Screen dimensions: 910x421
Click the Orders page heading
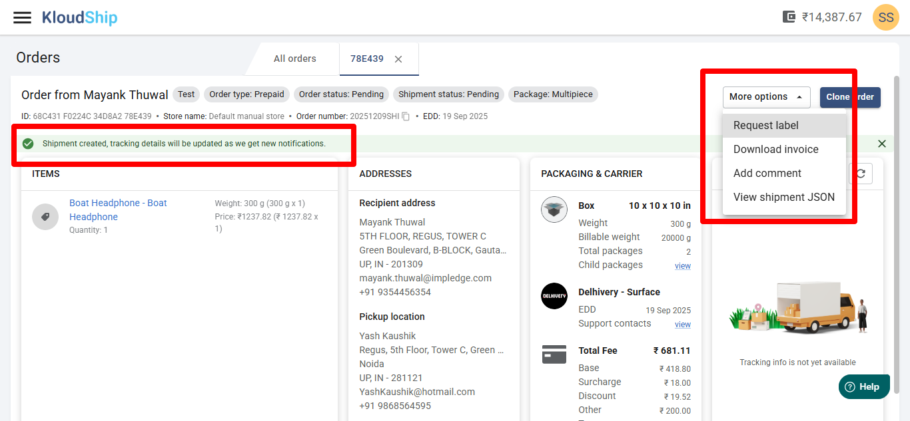[38, 58]
